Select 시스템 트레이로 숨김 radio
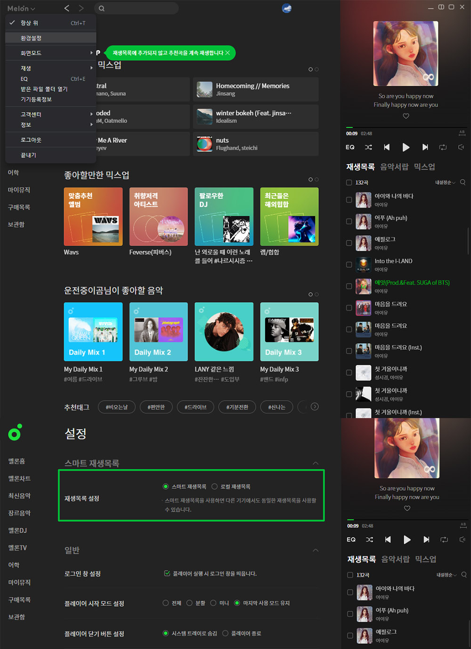 [165, 633]
